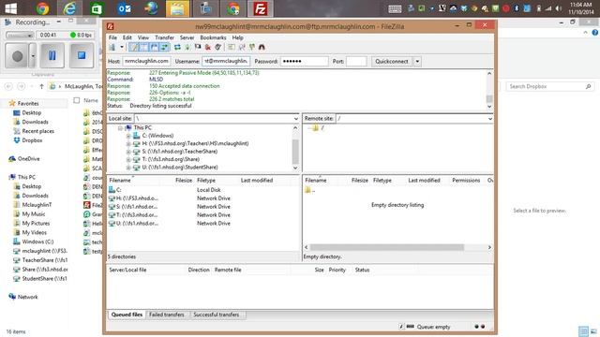
Task: Select the C: Local Disk row
Action: 203,190
